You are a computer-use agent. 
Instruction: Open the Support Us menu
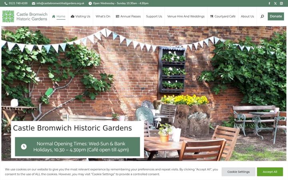[154, 16]
